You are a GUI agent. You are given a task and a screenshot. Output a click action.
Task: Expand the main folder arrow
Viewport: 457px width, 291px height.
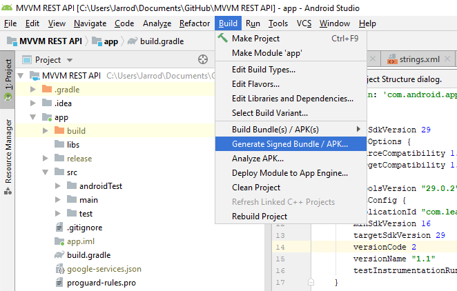pos(58,199)
